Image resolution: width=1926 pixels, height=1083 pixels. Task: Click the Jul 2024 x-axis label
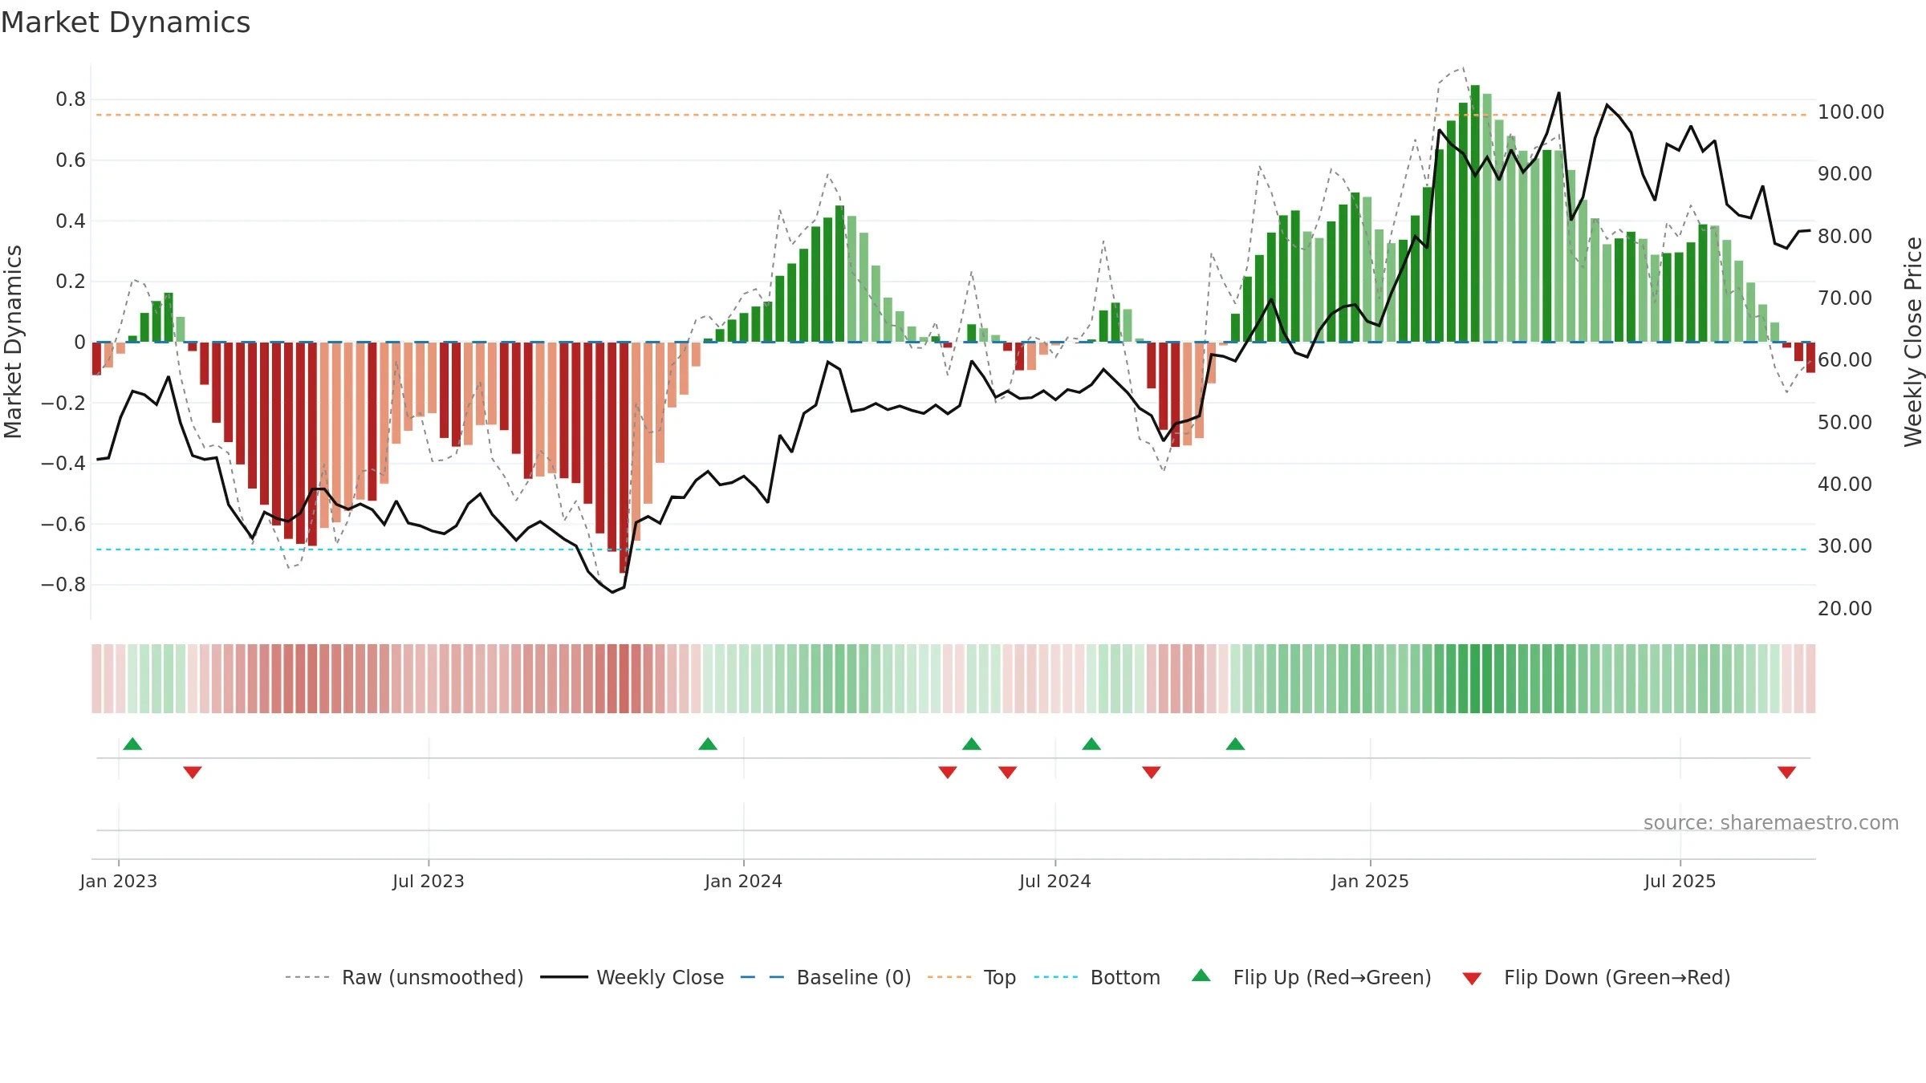(x=1055, y=881)
